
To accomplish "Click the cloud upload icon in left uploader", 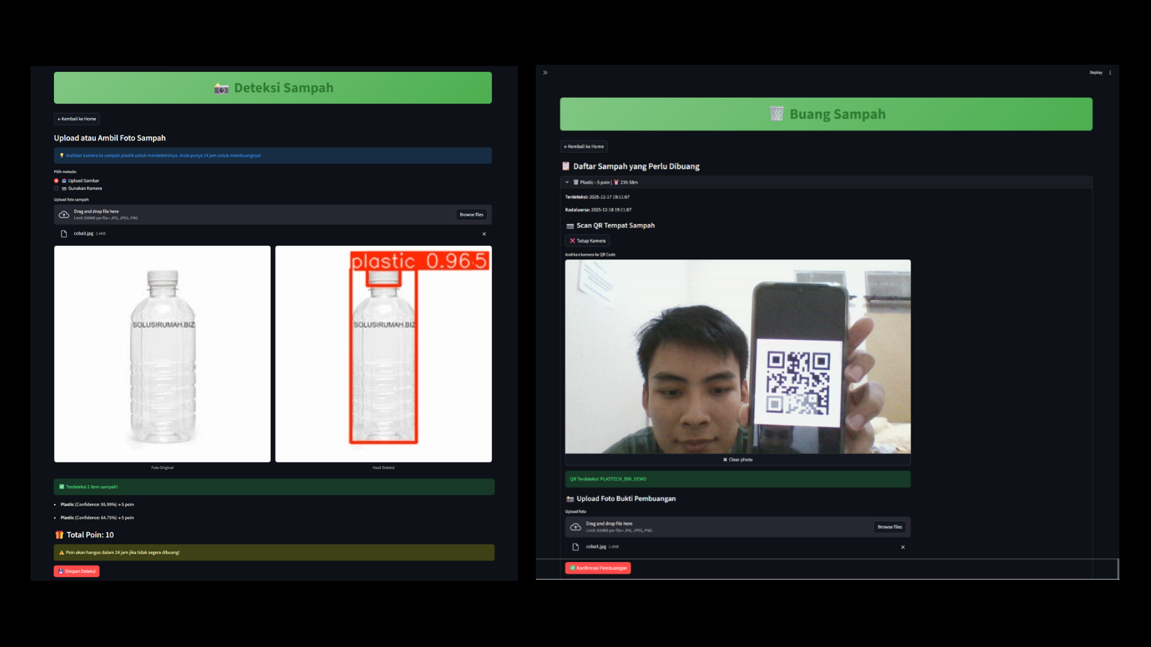I will tap(64, 214).
